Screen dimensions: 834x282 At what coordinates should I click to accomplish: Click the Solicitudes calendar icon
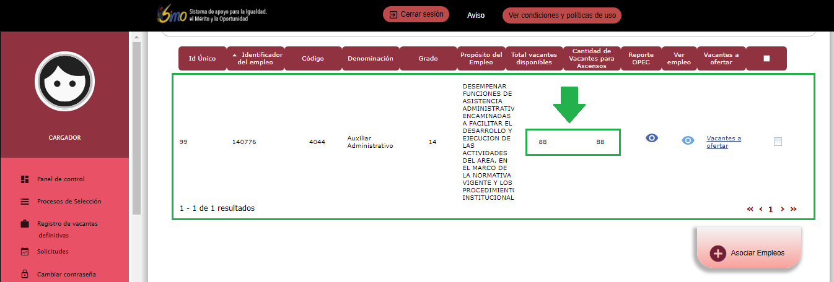click(x=25, y=252)
